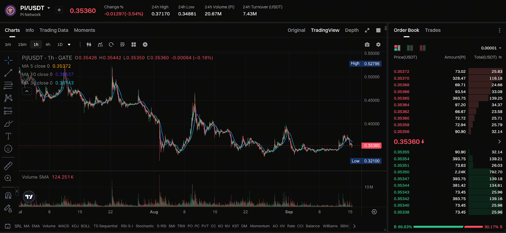The image size is (506, 233).
Task: Switch to the Charts tab
Action: coord(12,30)
